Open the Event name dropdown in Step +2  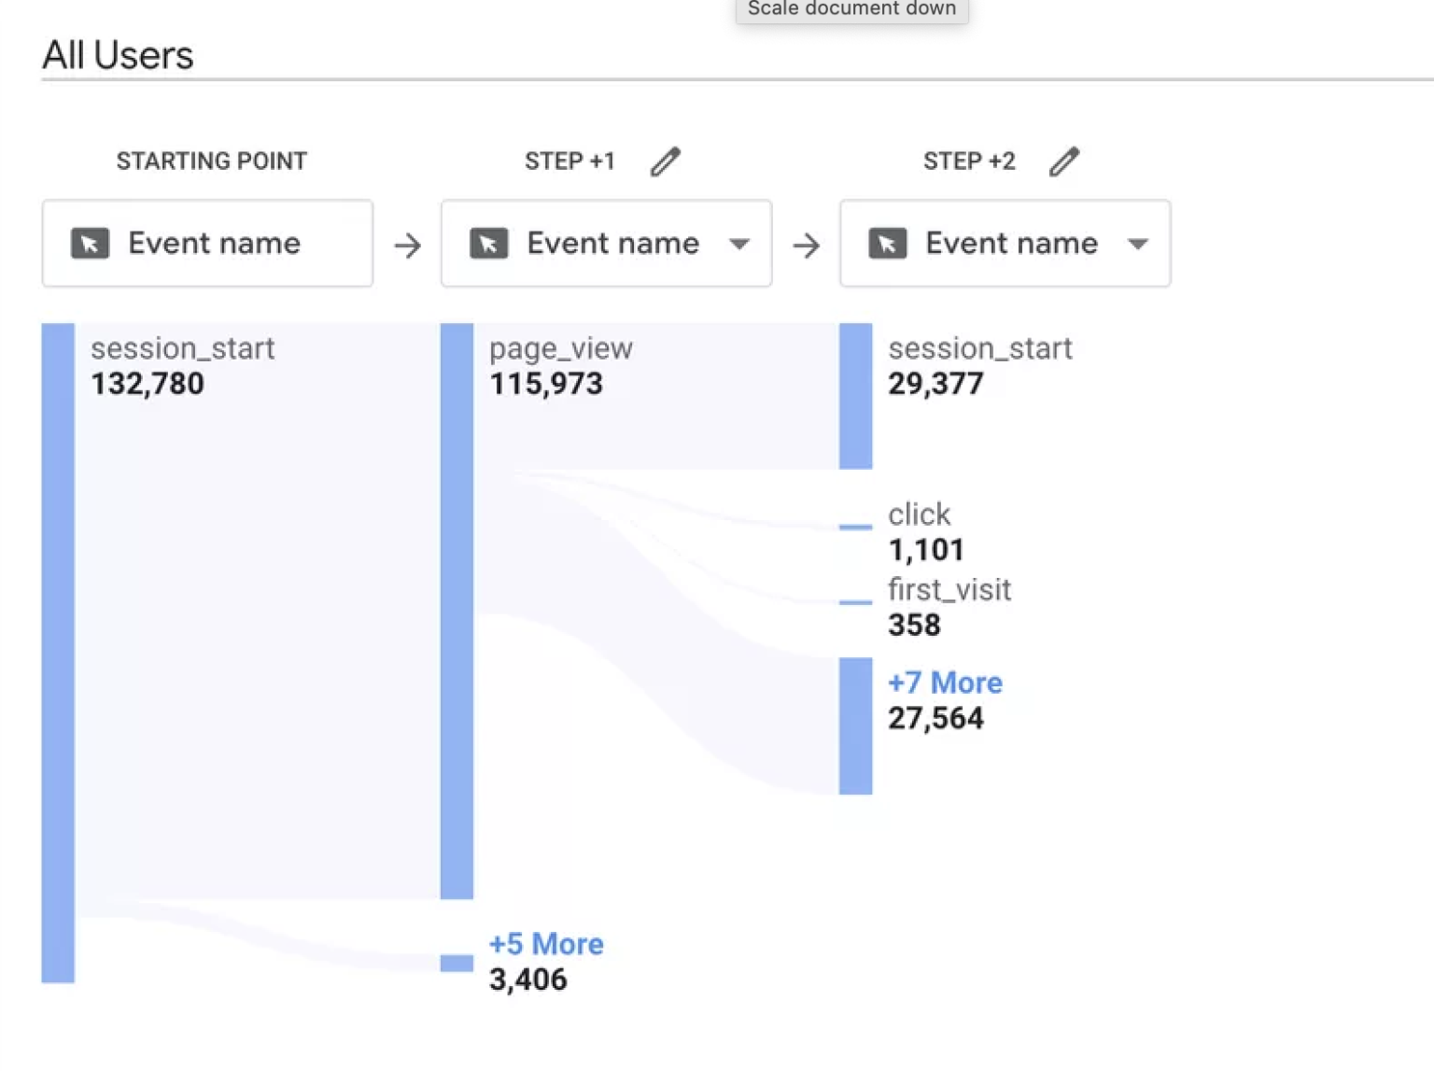coord(1138,244)
